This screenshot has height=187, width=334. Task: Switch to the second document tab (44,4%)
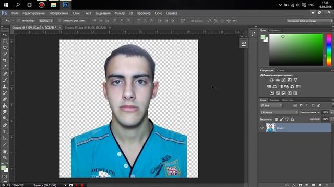click(85, 28)
